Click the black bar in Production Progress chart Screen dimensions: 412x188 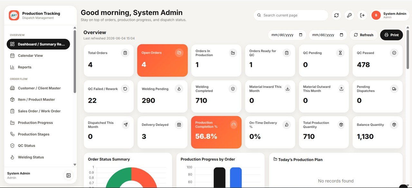click(220, 177)
